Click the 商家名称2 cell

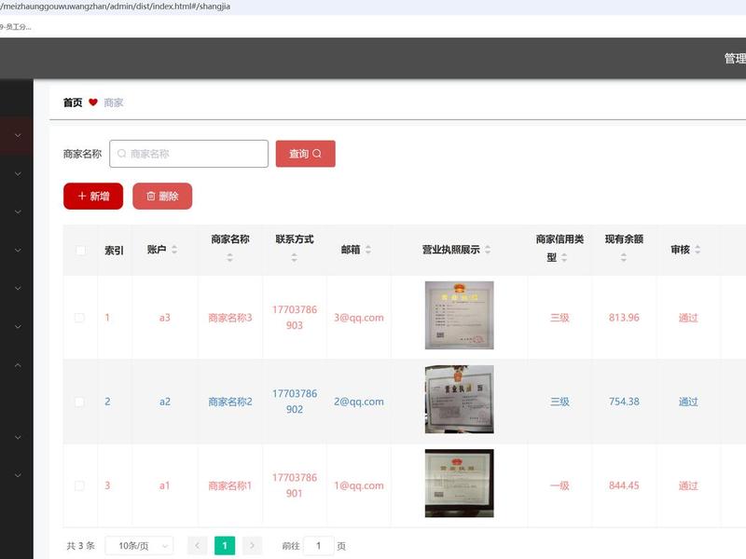229,402
